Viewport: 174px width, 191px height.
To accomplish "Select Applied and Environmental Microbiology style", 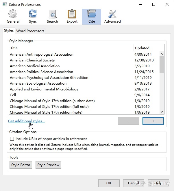I will [x=84, y=89].
